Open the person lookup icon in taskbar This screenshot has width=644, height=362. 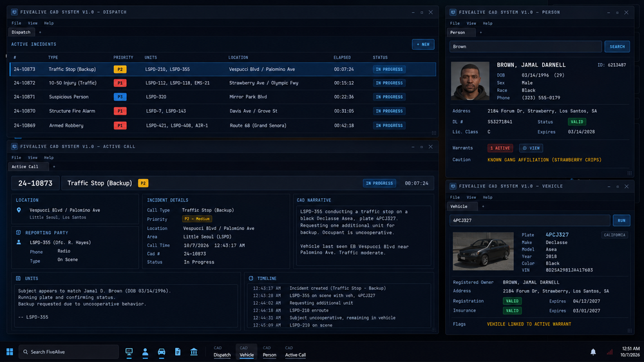(x=145, y=352)
